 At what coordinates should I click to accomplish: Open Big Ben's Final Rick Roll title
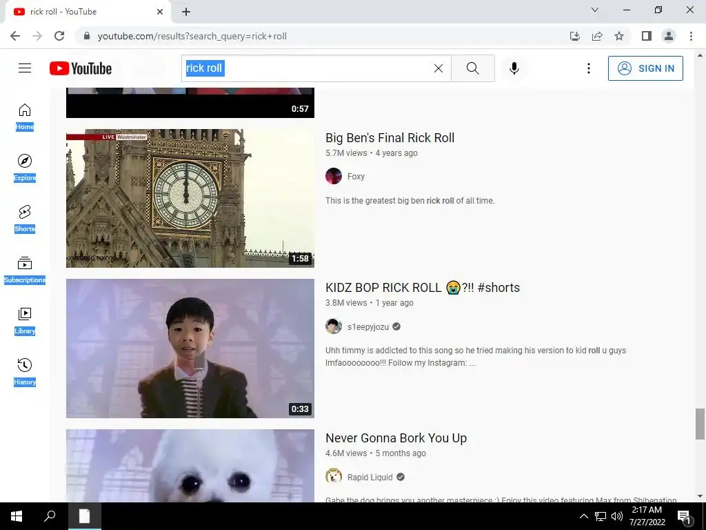(x=390, y=137)
